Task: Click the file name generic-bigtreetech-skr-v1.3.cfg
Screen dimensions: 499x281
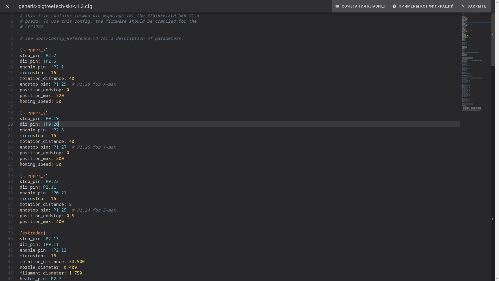Action: pos(55,6)
